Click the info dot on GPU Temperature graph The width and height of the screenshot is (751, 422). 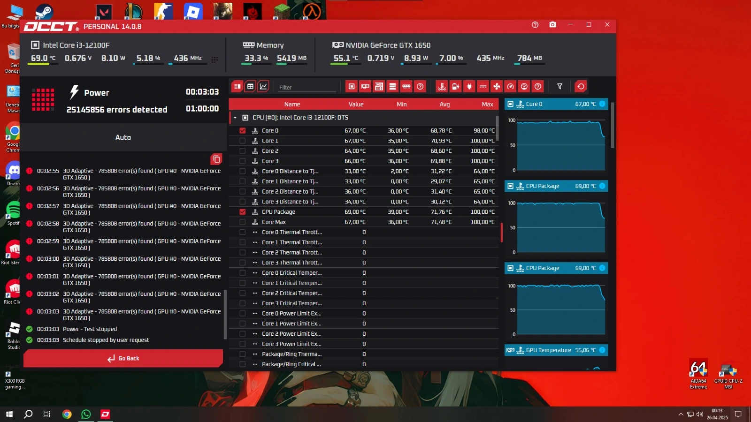pyautogui.click(x=602, y=350)
